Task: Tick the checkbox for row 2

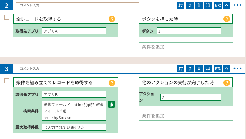Action: coord(6,18)
